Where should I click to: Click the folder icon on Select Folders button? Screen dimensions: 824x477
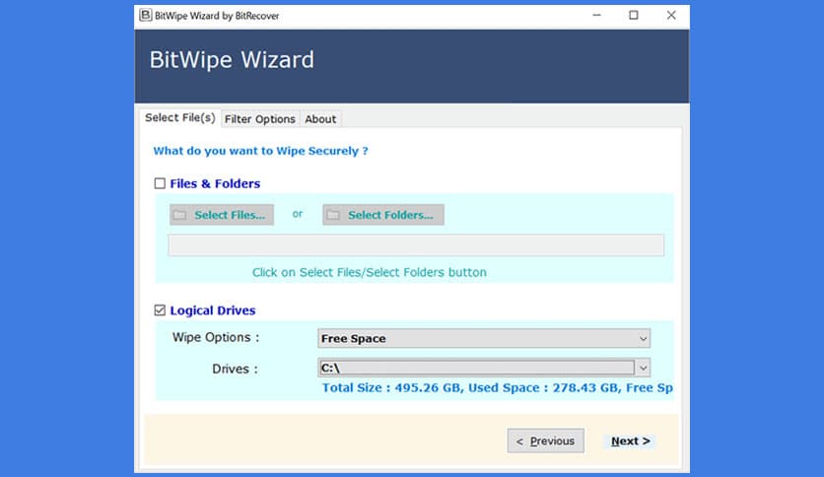coord(332,215)
